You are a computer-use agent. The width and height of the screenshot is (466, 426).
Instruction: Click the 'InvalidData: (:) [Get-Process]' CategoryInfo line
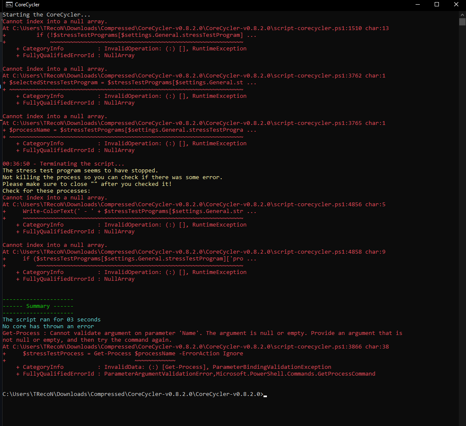(174, 367)
